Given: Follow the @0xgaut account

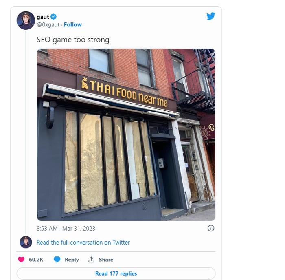Looking at the screenshot, I should pos(73,24).
